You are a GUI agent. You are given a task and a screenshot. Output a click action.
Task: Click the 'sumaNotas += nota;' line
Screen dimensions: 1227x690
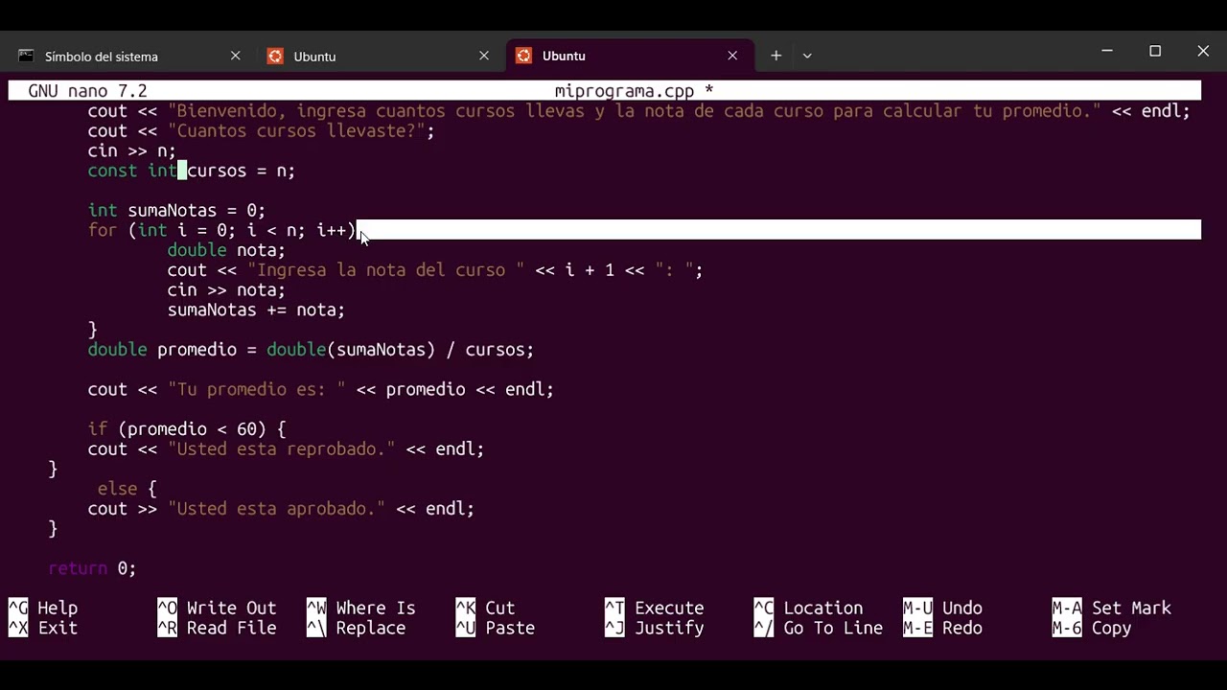[x=256, y=310]
